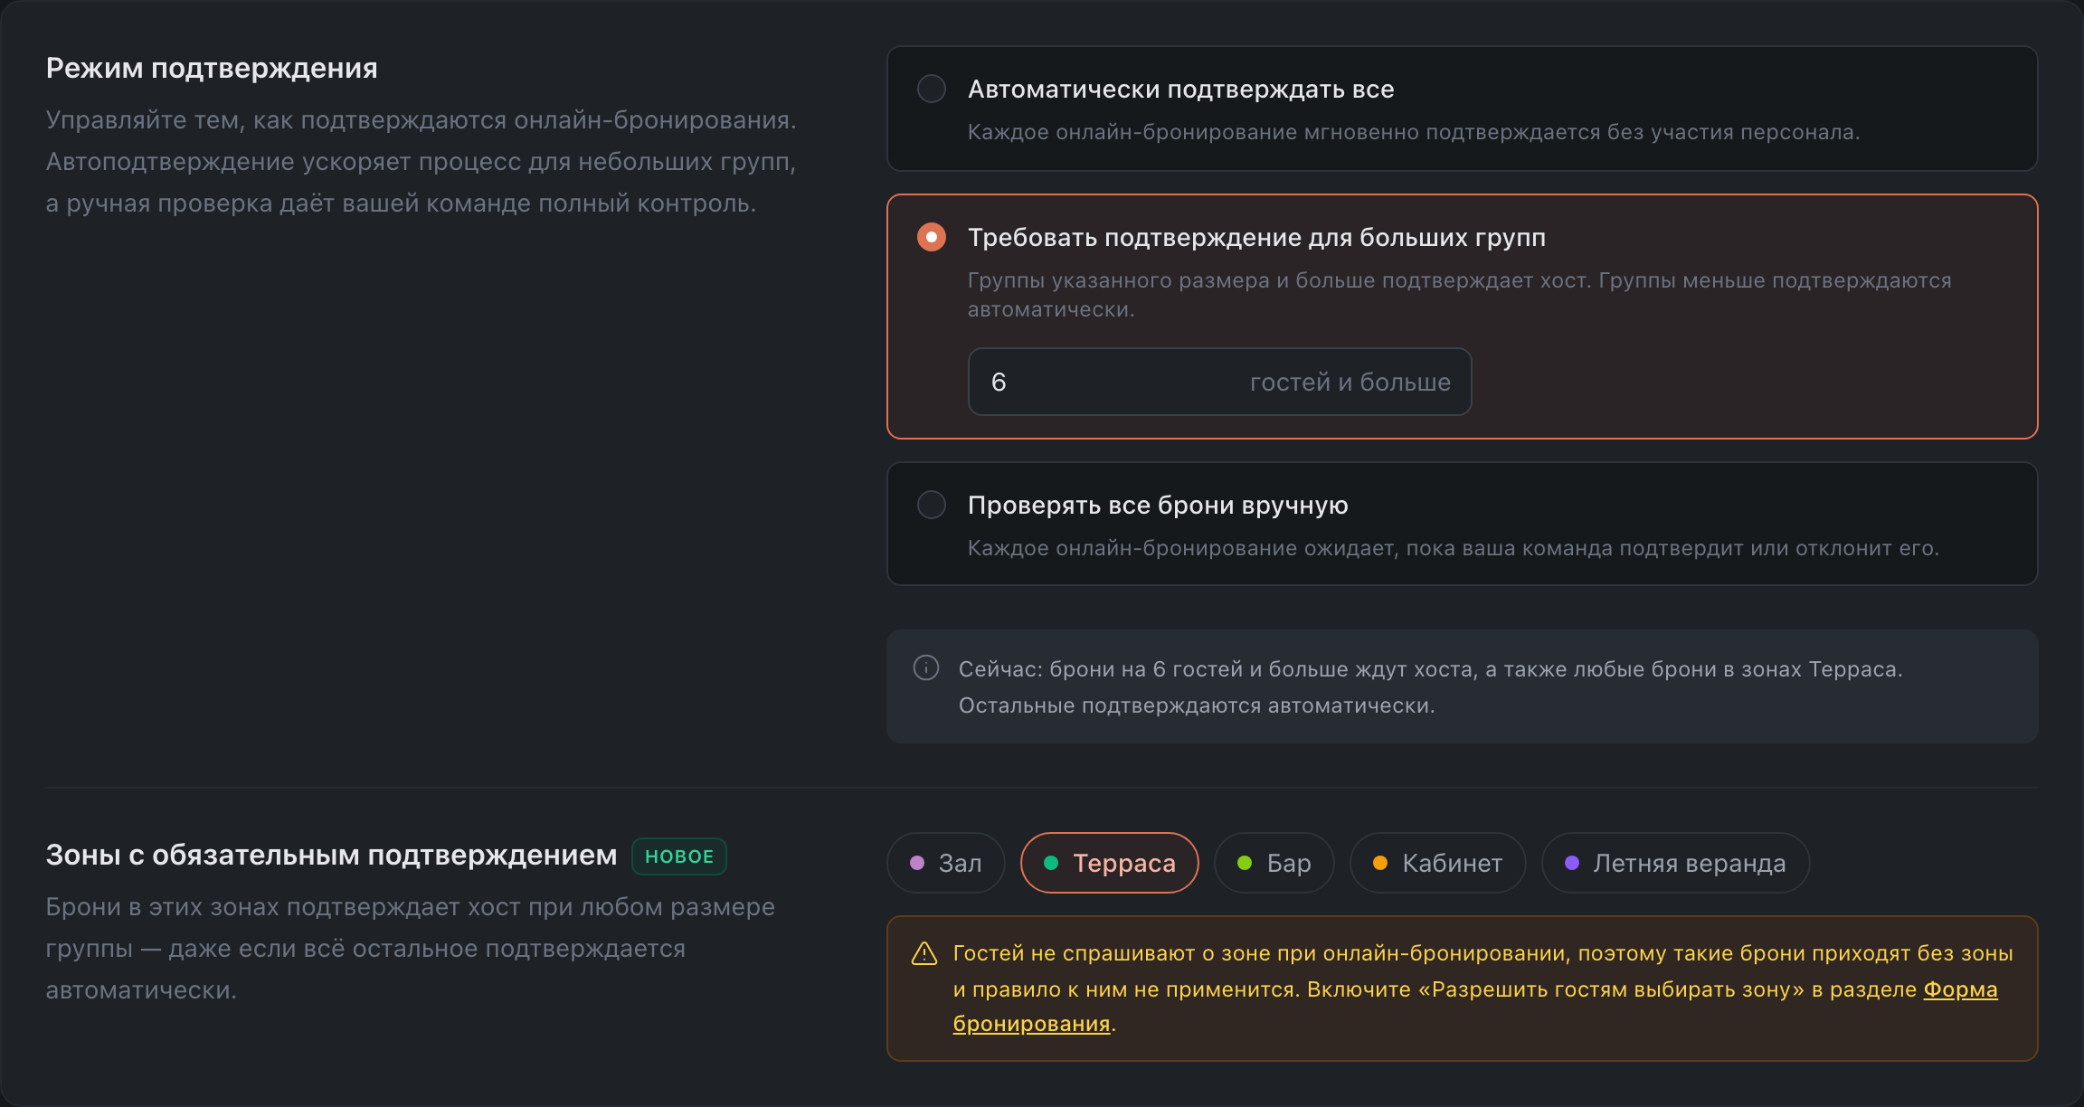Click the "Брони в этих зонах подтверждает хост" description

tap(411, 949)
